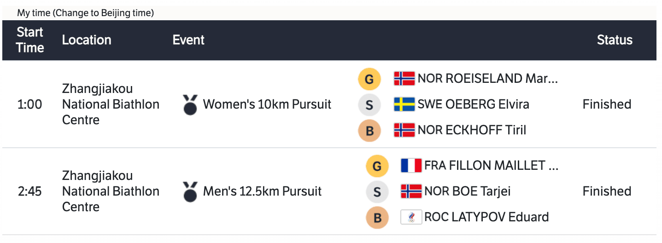
Task: Click the Finished status of the 2:45 event
Action: pos(607,191)
